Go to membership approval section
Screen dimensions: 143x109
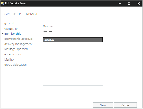[18, 39]
